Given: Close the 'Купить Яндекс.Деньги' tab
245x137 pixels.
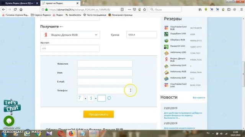Looking at the screenshot, I should [x=37, y=3].
